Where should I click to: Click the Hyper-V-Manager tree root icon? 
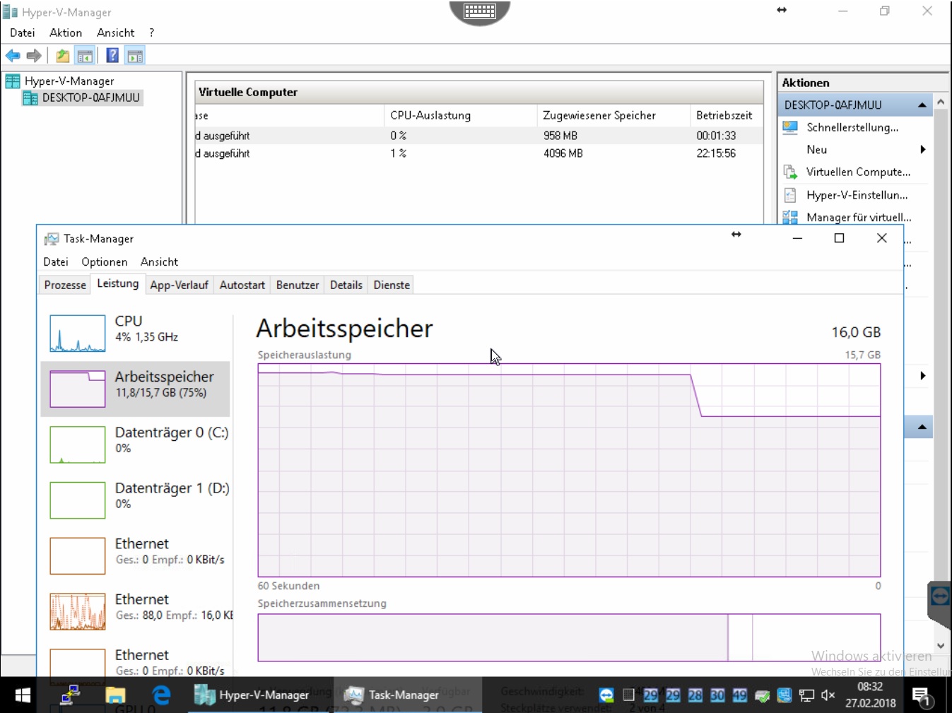point(13,81)
